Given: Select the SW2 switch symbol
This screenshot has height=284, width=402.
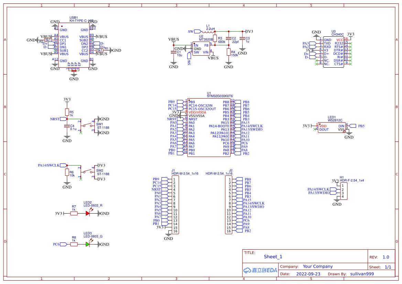Looking at the screenshot, I should tap(87, 172).
